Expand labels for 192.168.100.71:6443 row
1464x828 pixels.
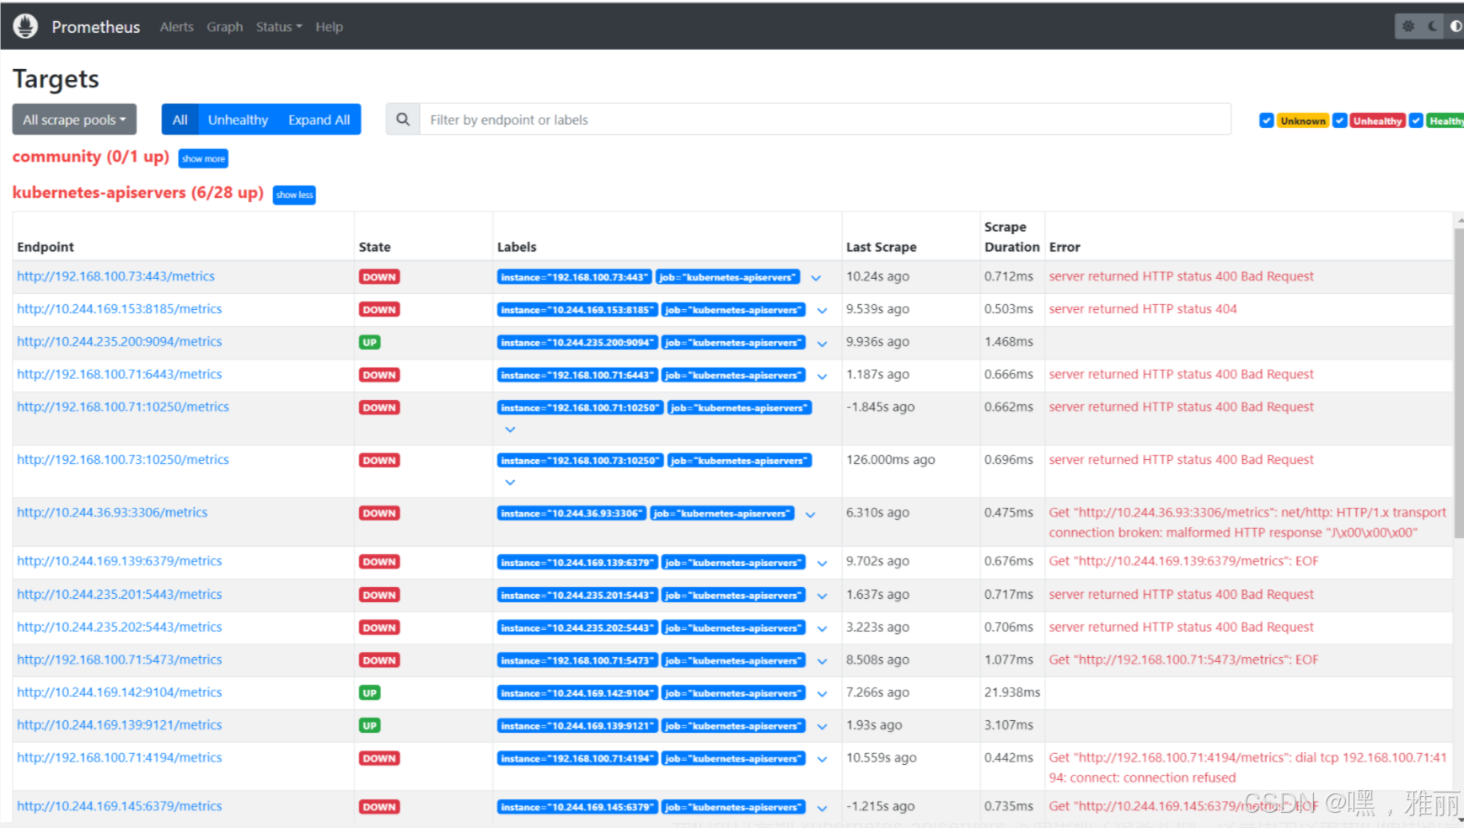click(x=822, y=377)
